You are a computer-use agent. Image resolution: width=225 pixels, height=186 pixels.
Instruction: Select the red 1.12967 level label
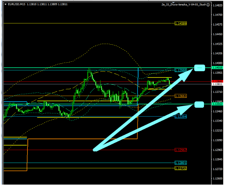click(x=180, y=150)
